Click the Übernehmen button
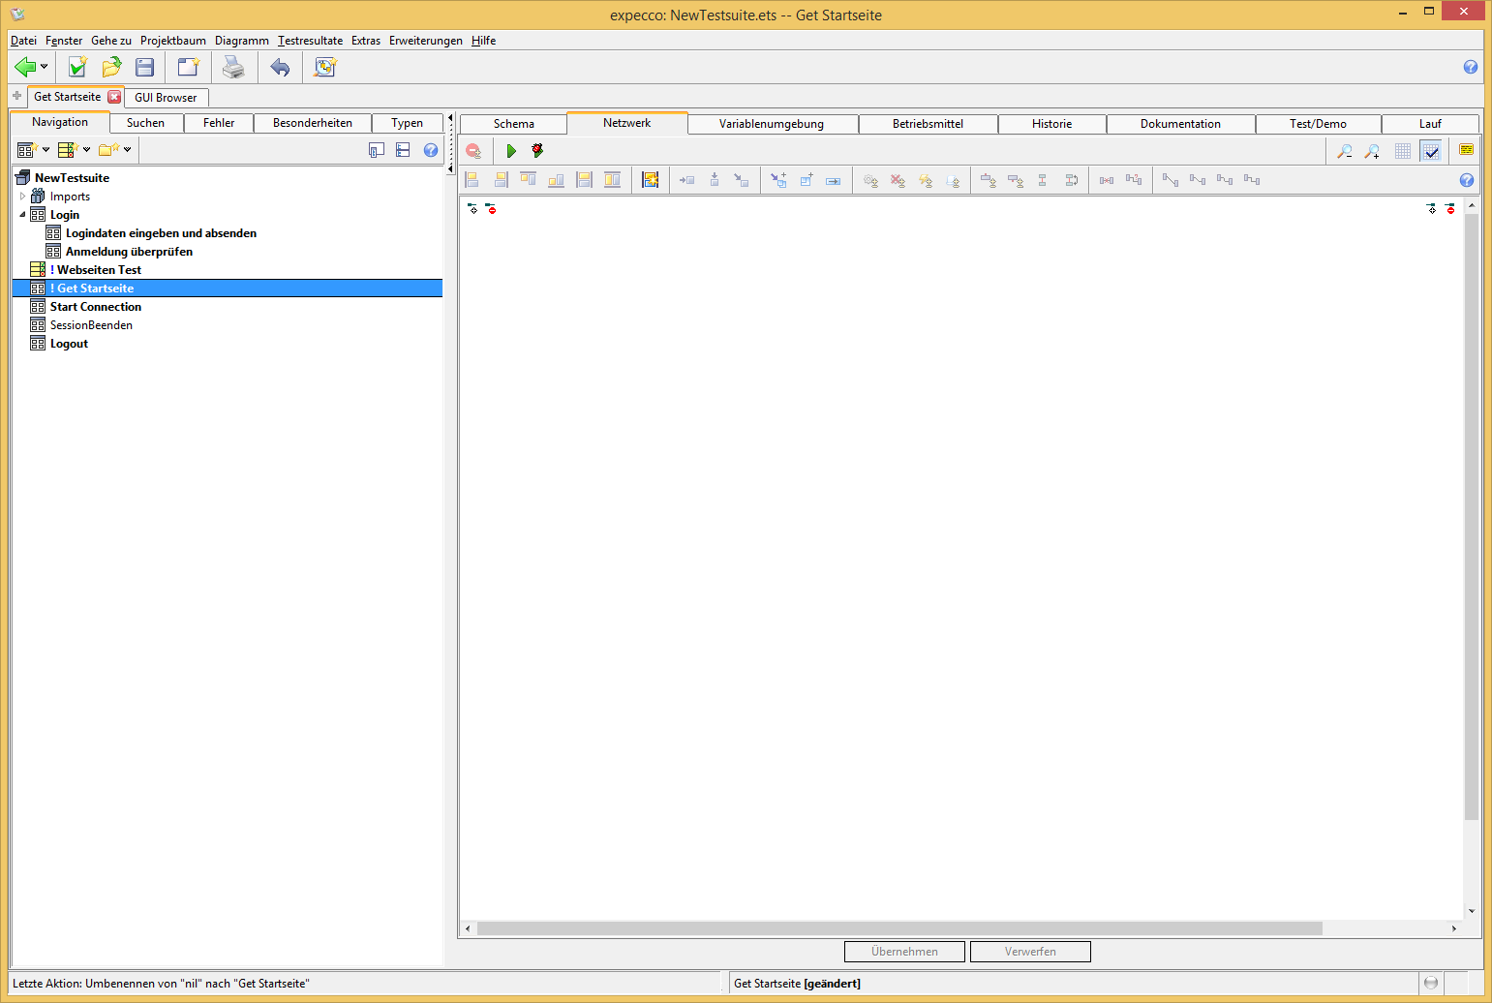This screenshot has height=1003, width=1492. (904, 952)
